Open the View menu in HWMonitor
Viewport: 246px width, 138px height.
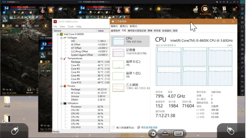62,27
